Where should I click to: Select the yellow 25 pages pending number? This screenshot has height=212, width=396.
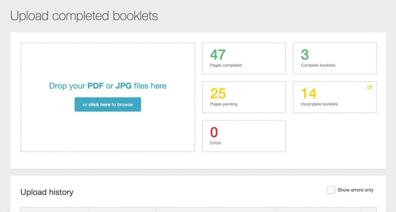[218, 93]
